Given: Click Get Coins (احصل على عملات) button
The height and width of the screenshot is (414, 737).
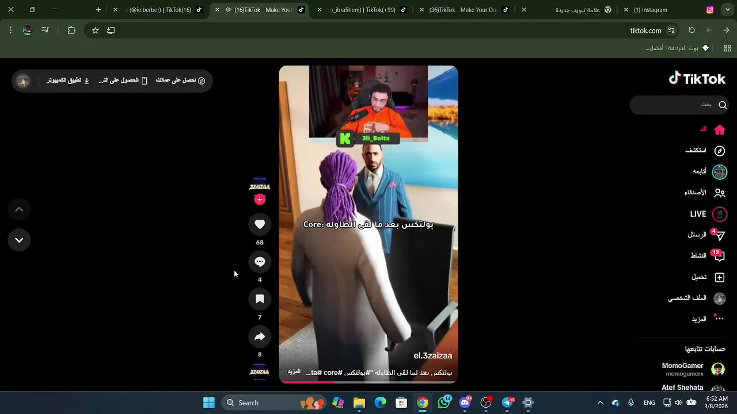Looking at the screenshot, I should pos(180,80).
